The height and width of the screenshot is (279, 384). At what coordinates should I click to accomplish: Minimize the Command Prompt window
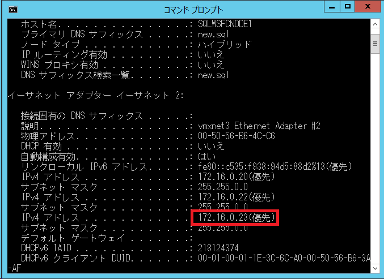pyautogui.click(x=332, y=7)
